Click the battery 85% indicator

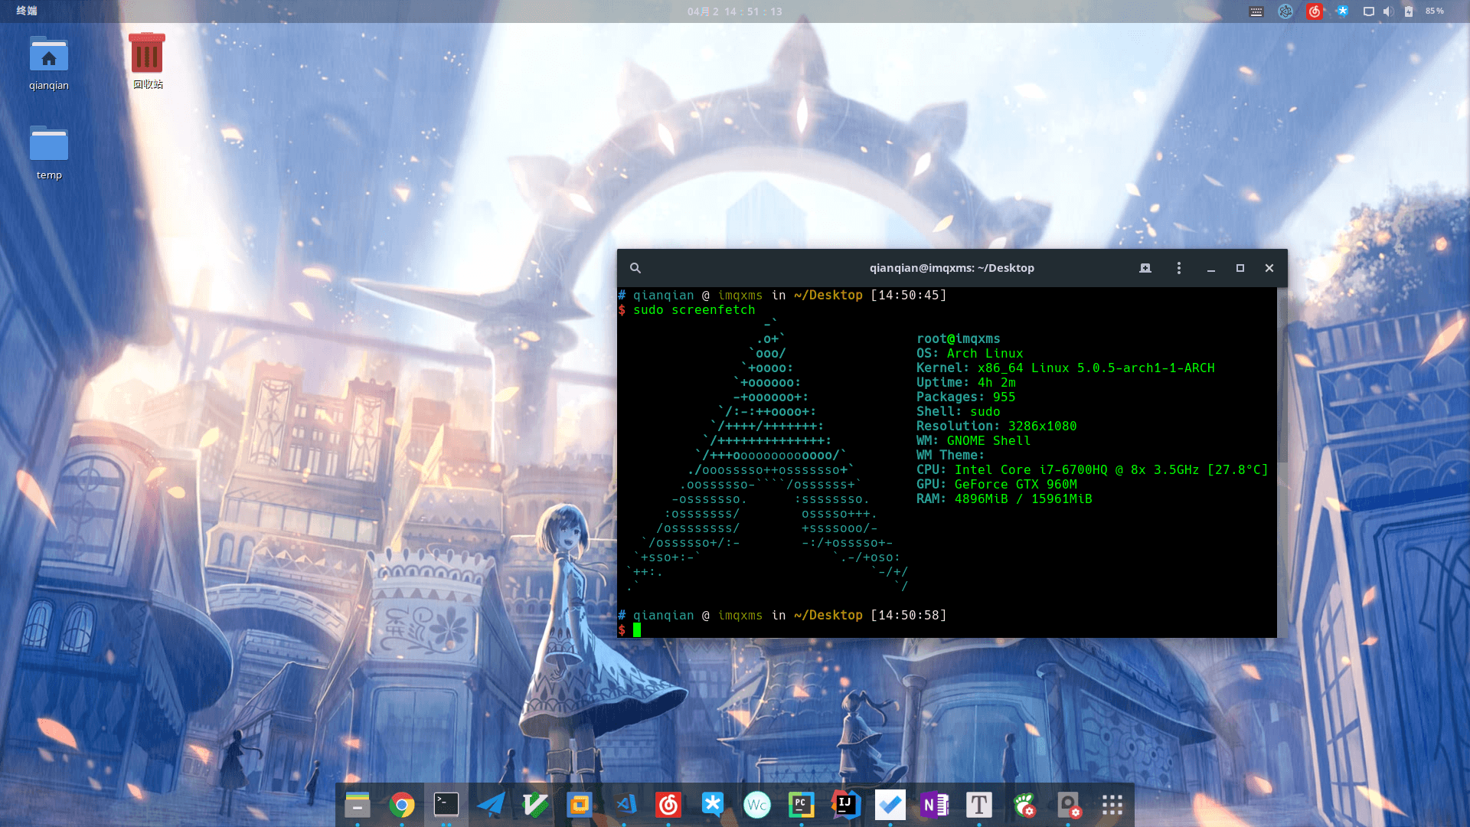(x=1425, y=11)
